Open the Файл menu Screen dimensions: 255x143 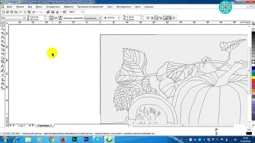click(10, 7)
